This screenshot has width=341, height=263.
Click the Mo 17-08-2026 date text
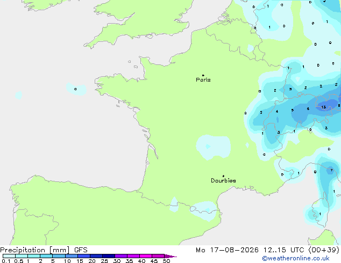[227, 250]
